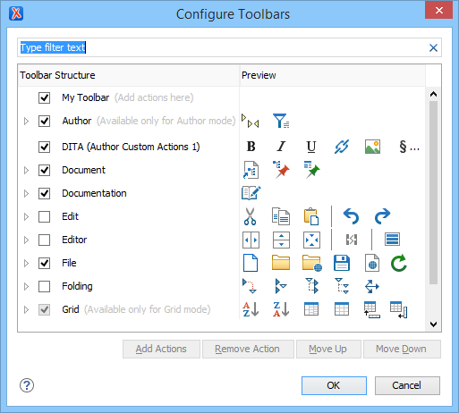This screenshot has height=413, width=459.
Task: Confirm with the OK button
Action: click(334, 385)
